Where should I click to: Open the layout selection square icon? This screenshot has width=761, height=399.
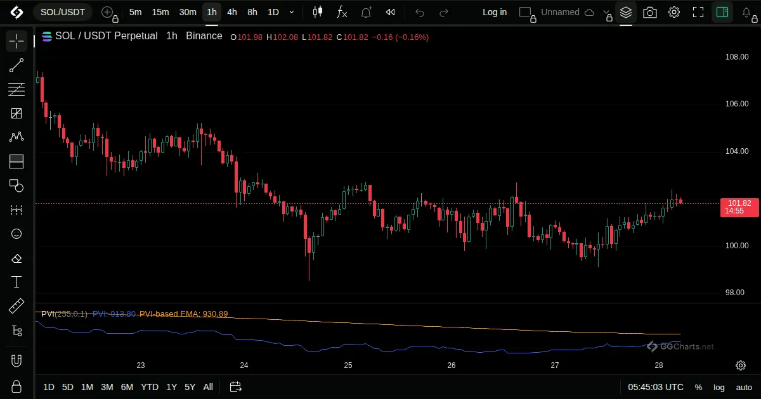click(524, 12)
